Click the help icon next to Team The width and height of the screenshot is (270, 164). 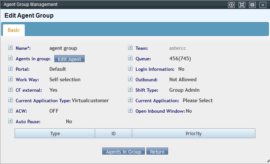coord(130,48)
